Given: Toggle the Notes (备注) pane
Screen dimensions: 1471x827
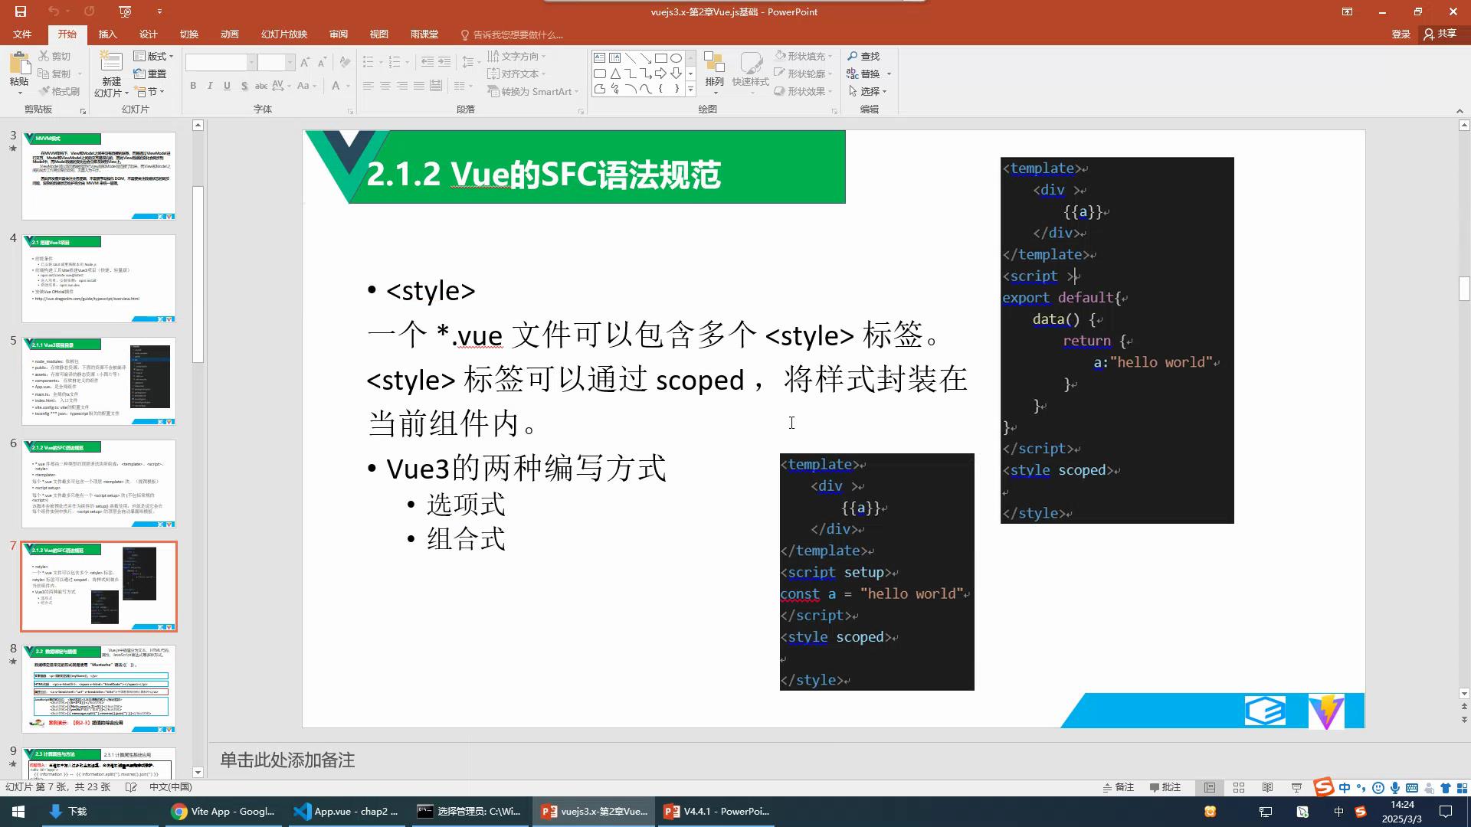Looking at the screenshot, I should pos(1118,787).
